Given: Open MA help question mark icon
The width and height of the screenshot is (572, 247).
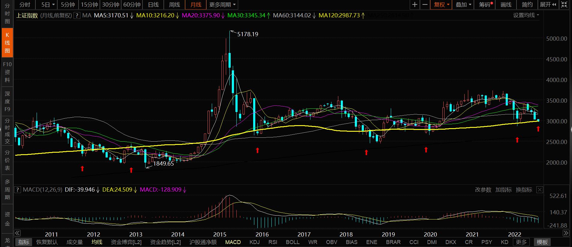Looking at the screenshot, I should coord(77,15).
